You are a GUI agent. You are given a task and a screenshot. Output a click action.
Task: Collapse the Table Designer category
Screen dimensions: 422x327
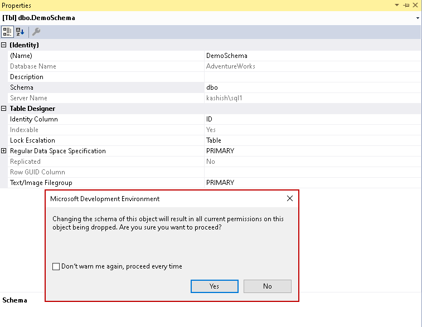click(4, 109)
